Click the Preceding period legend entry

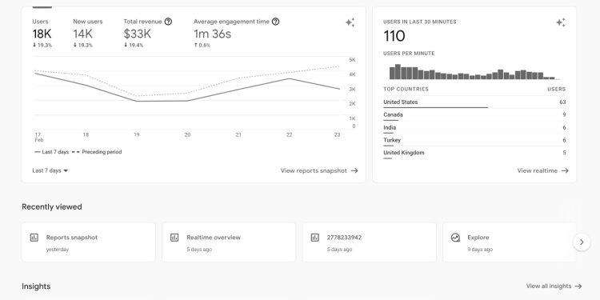click(97, 152)
